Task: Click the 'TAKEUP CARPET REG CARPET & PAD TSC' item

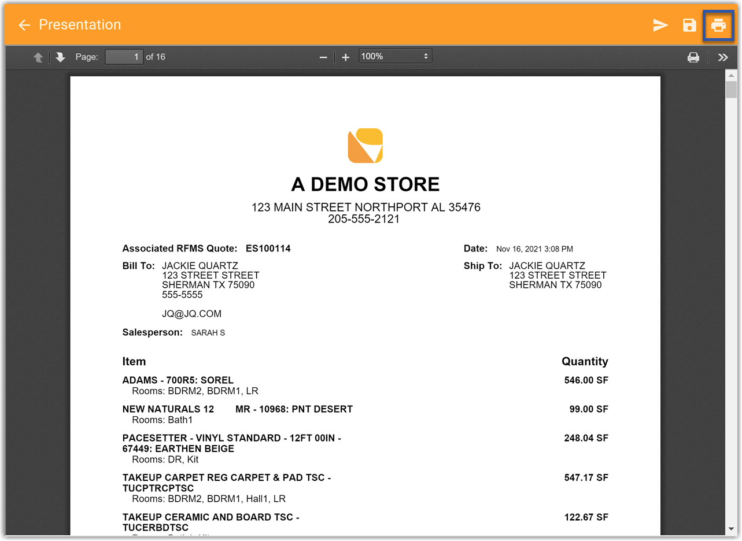Action: coord(227,483)
